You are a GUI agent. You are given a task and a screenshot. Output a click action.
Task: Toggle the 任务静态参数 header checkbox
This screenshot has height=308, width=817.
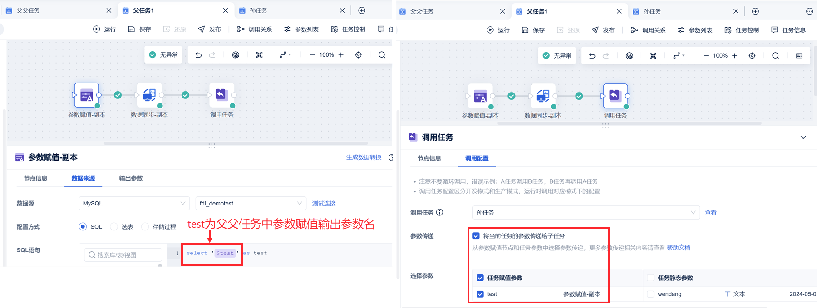650,278
